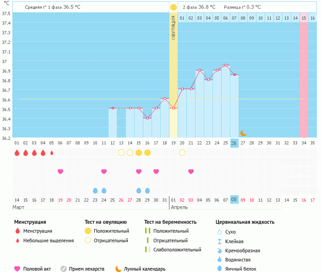Select the menstruation drop on cycle day 01
The height and width of the screenshot is (272, 321).
click(x=17, y=153)
